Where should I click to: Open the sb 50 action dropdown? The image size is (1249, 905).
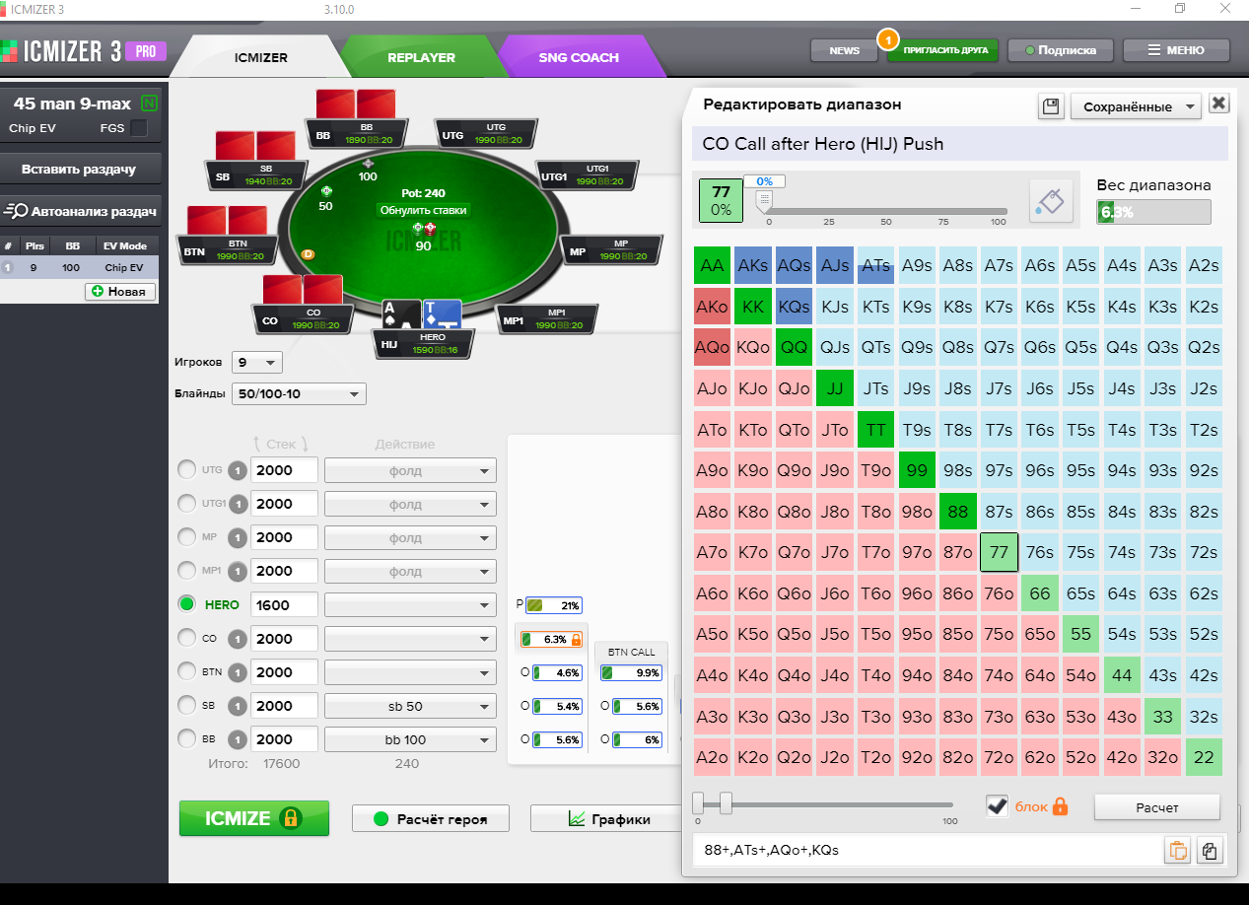click(411, 706)
